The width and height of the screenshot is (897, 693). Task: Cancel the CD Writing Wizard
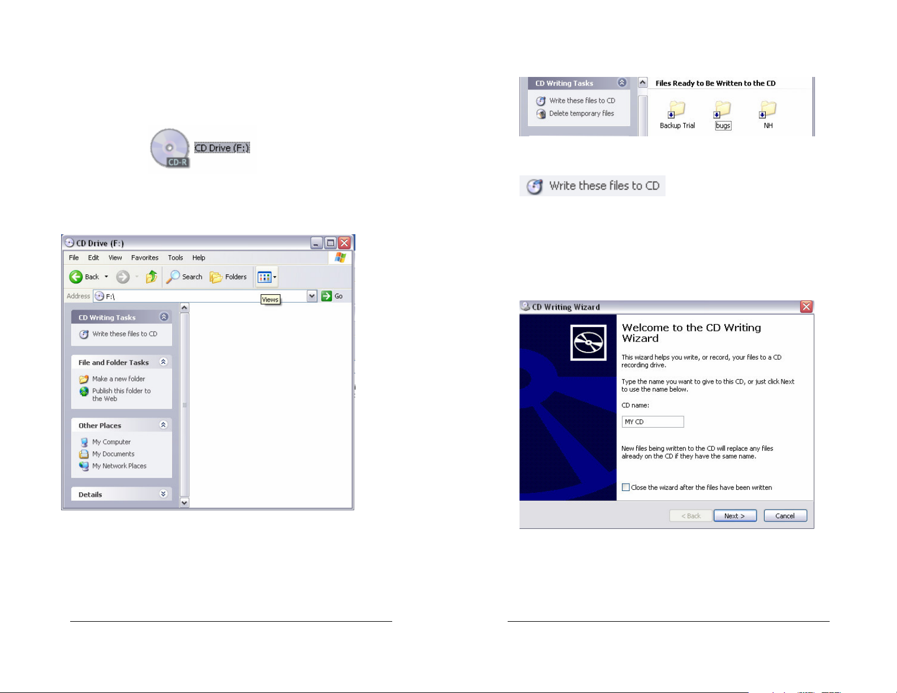(785, 515)
